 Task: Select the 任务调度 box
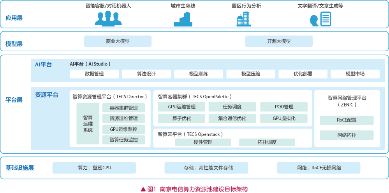click(232, 107)
